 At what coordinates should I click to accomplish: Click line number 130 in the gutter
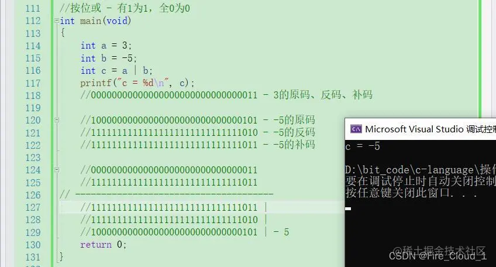coord(33,245)
